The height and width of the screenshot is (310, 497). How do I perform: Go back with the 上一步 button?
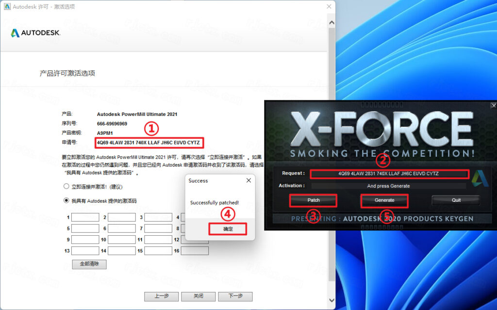[x=161, y=296]
